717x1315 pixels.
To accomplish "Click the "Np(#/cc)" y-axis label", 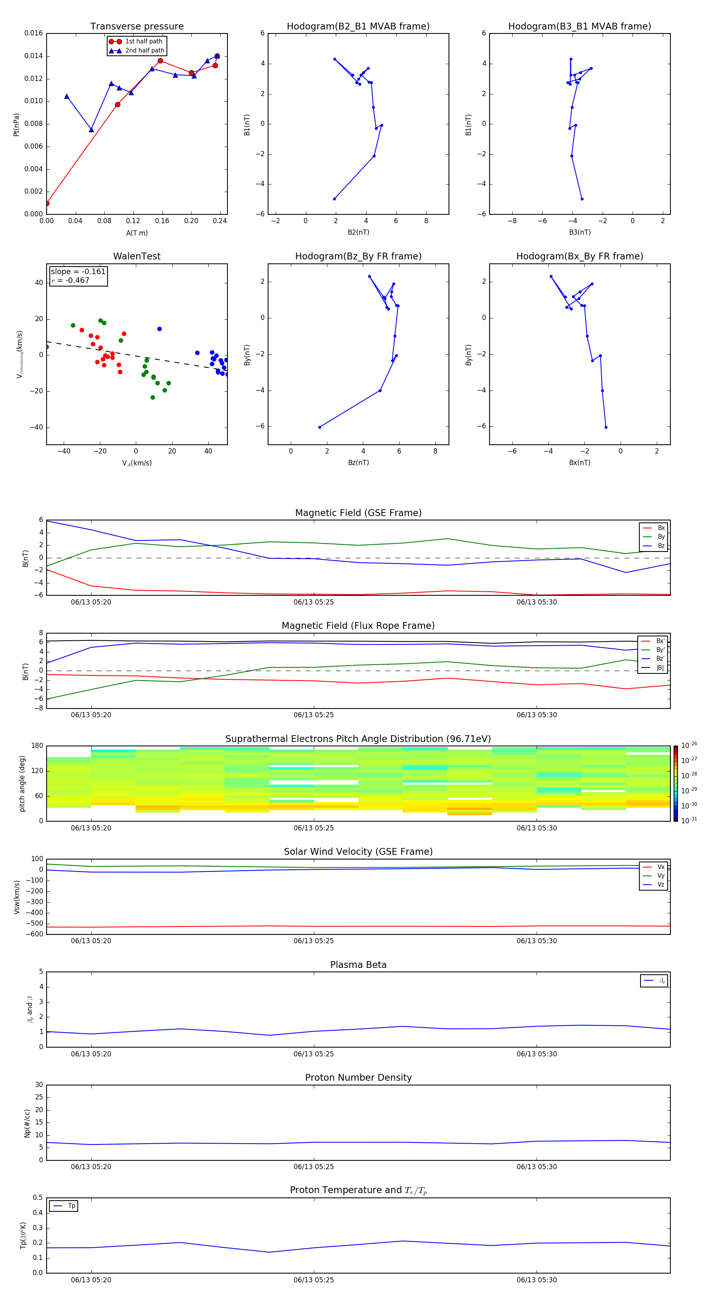I will pos(27,1123).
